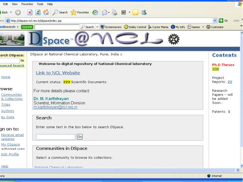Click the green Go arrow beside the address bar
The width and height of the screenshot is (243, 182).
[x=221, y=20]
